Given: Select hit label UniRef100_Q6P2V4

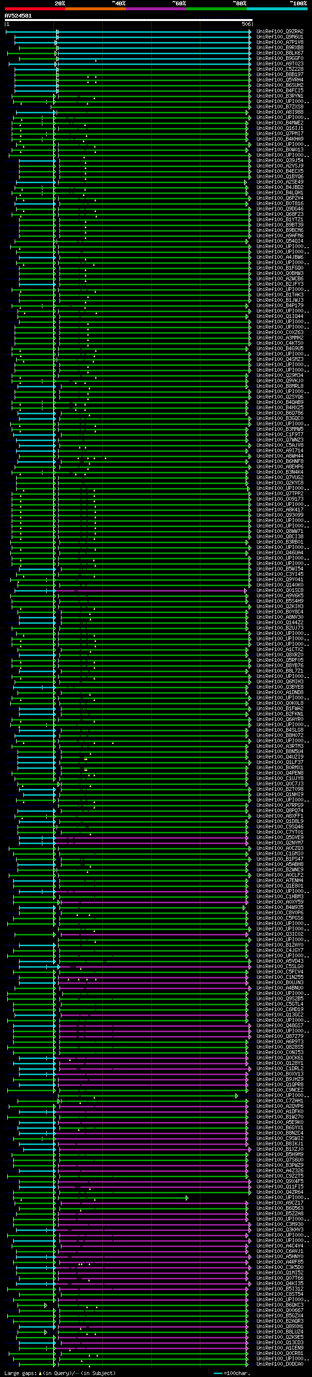Looking at the screenshot, I should point(280,198).
